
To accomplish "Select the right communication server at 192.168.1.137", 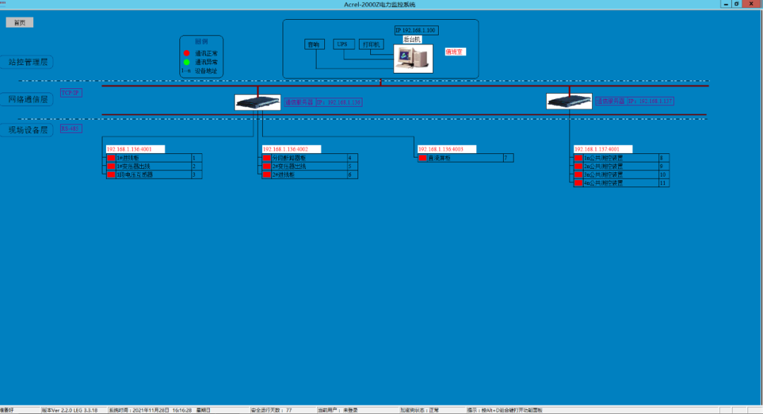I will [569, 100].
